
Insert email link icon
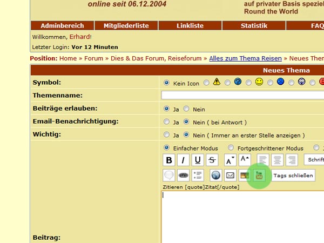[230, 175]
